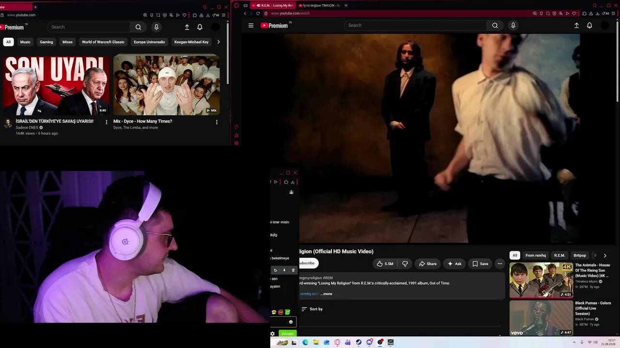Select the Gaming category chip

(46, 42)
